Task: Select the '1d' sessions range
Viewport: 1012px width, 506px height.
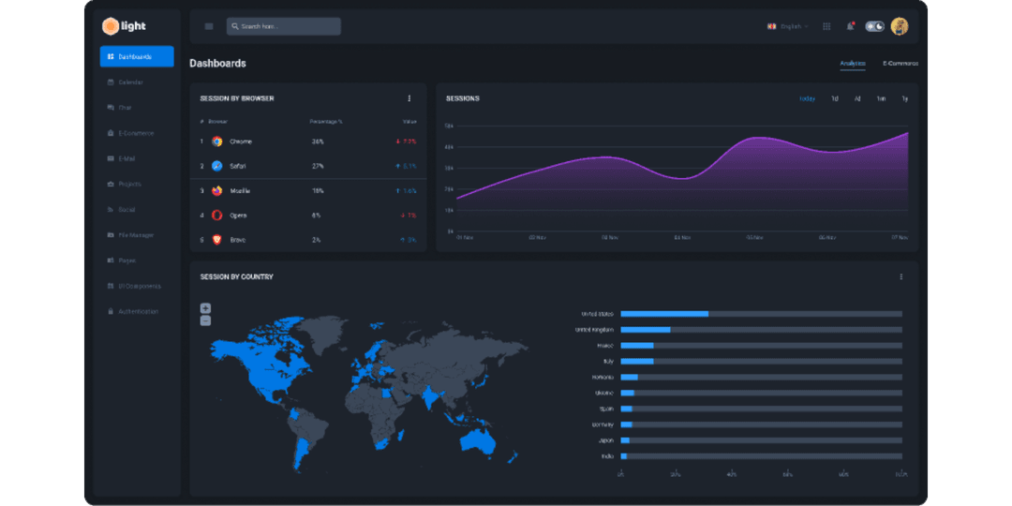Action: pos(834,98)
